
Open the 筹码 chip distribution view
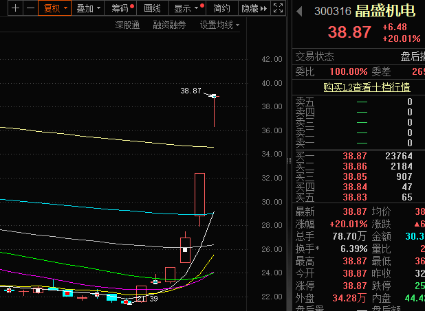pos(122,8)
